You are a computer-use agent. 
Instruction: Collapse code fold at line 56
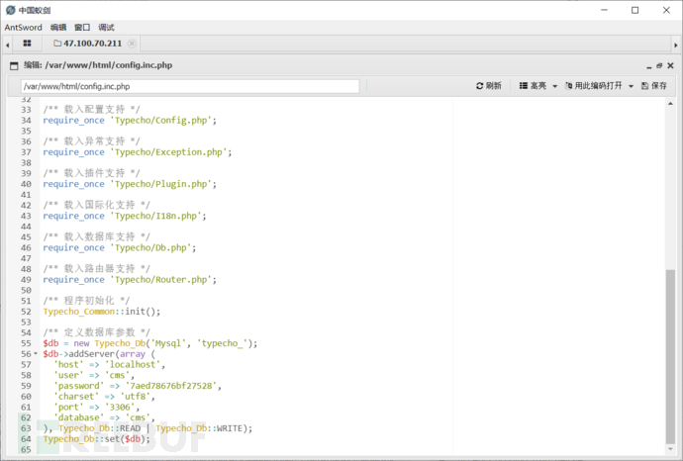36,354
